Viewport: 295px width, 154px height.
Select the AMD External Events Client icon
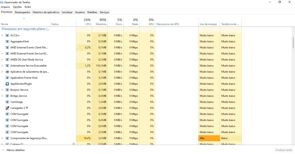tap(7, 47)
